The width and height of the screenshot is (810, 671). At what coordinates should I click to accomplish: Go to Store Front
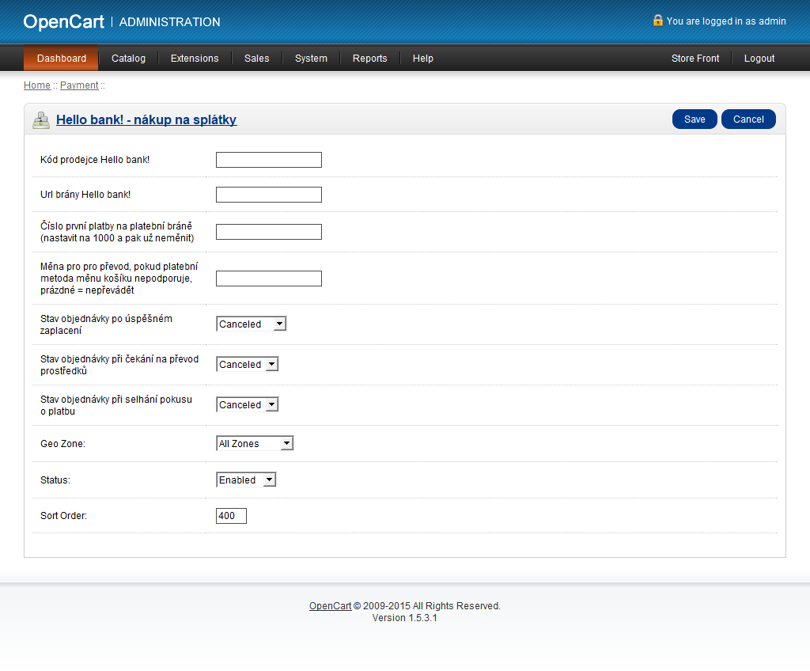[x=695, y=59]
